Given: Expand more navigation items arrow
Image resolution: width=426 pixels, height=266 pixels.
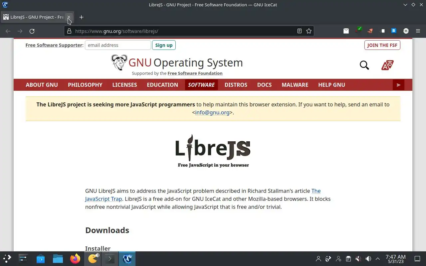Looking at the screenshot, I should [x=398, y=85].
